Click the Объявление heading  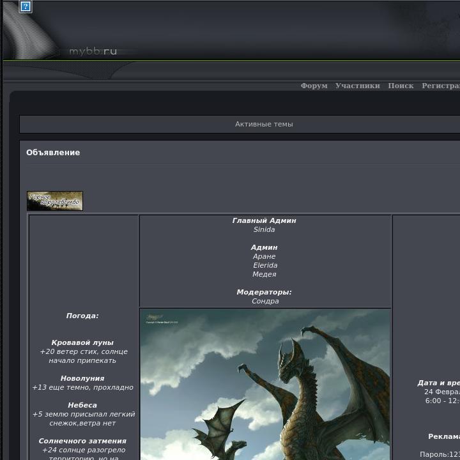(x=53, y=153)
